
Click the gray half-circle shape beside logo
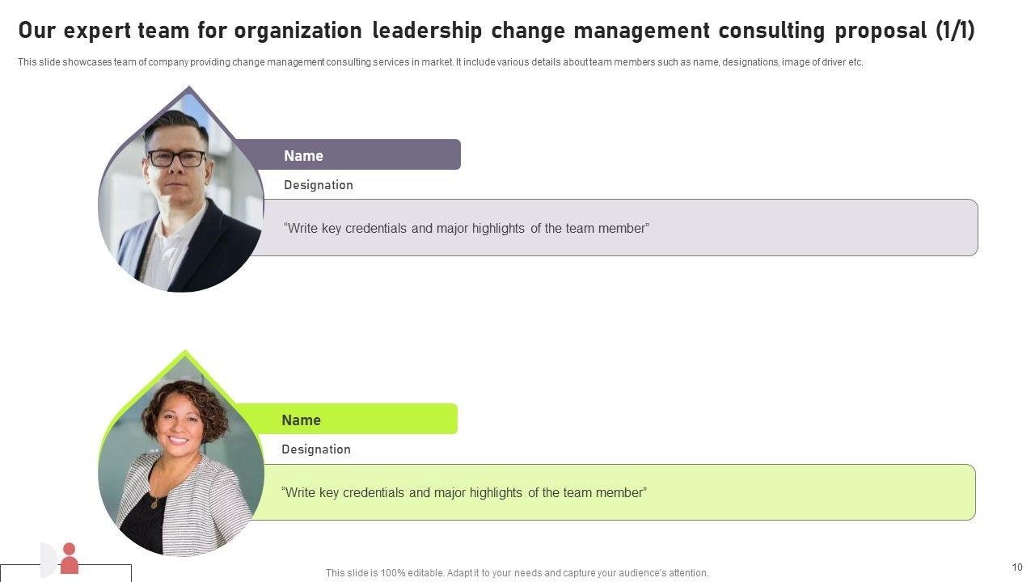[x=48, y=559]
